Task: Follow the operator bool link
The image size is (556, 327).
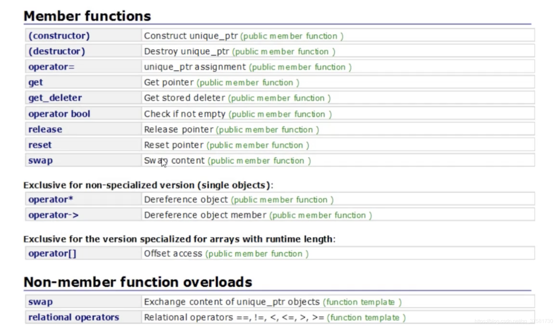Action: [59, 114]
